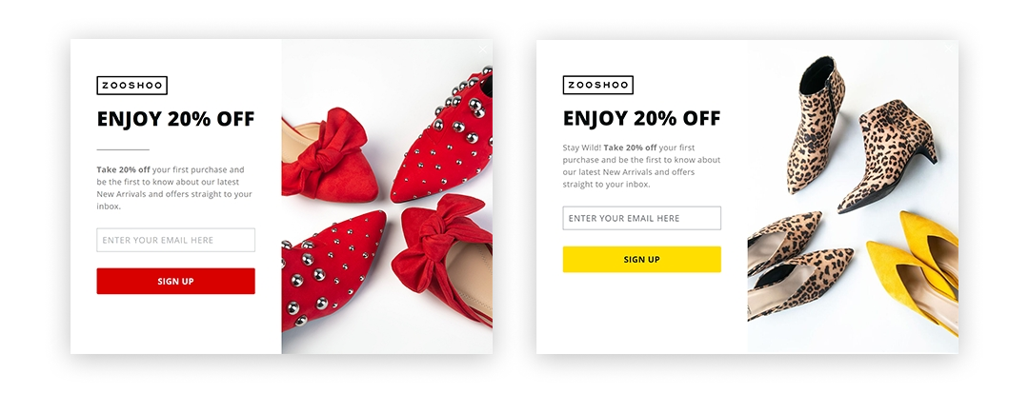
Task: Click the Enjoy 20% Off heading on left
Action: [175, 120]
